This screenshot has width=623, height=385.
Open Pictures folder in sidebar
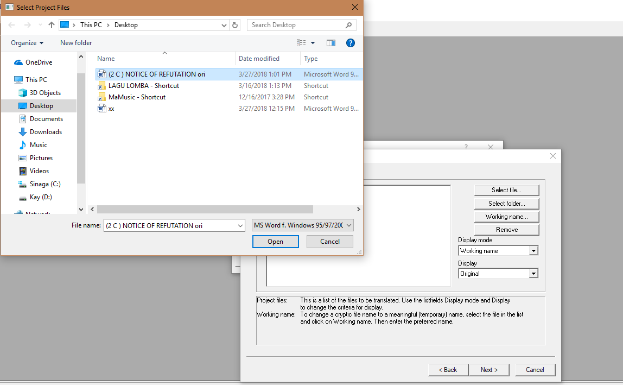pos(41,158)
